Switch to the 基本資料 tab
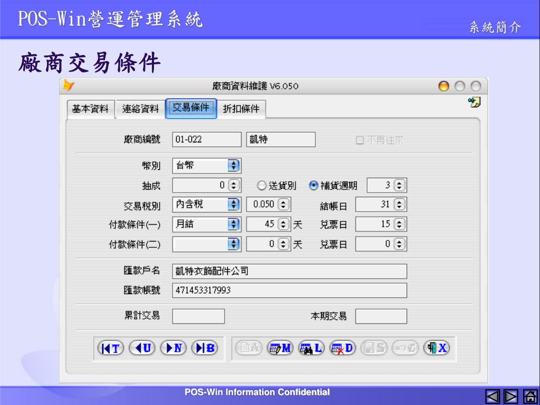Image resolution: width=540 pixels, height=405 pixels. (x=90, y=109)
